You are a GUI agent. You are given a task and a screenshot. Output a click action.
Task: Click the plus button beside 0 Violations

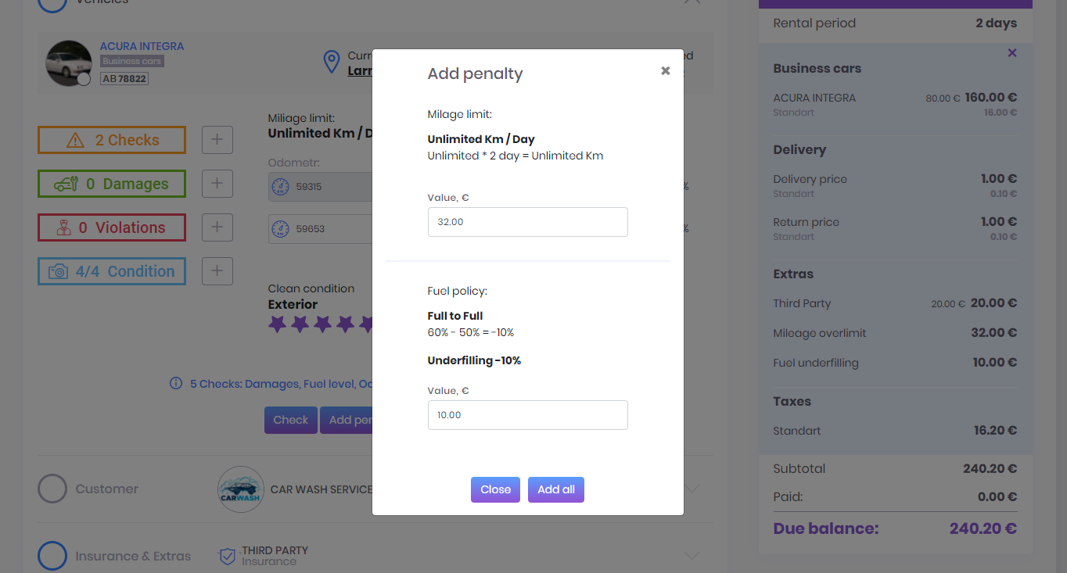click(217, 227)
